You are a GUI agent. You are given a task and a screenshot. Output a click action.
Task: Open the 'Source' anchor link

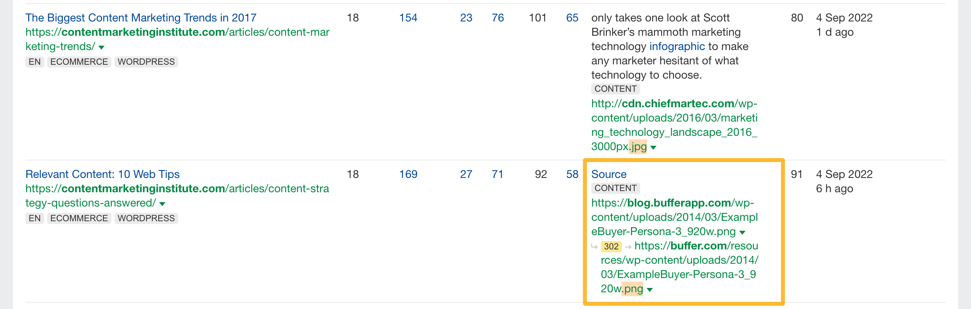pos(609,174)
